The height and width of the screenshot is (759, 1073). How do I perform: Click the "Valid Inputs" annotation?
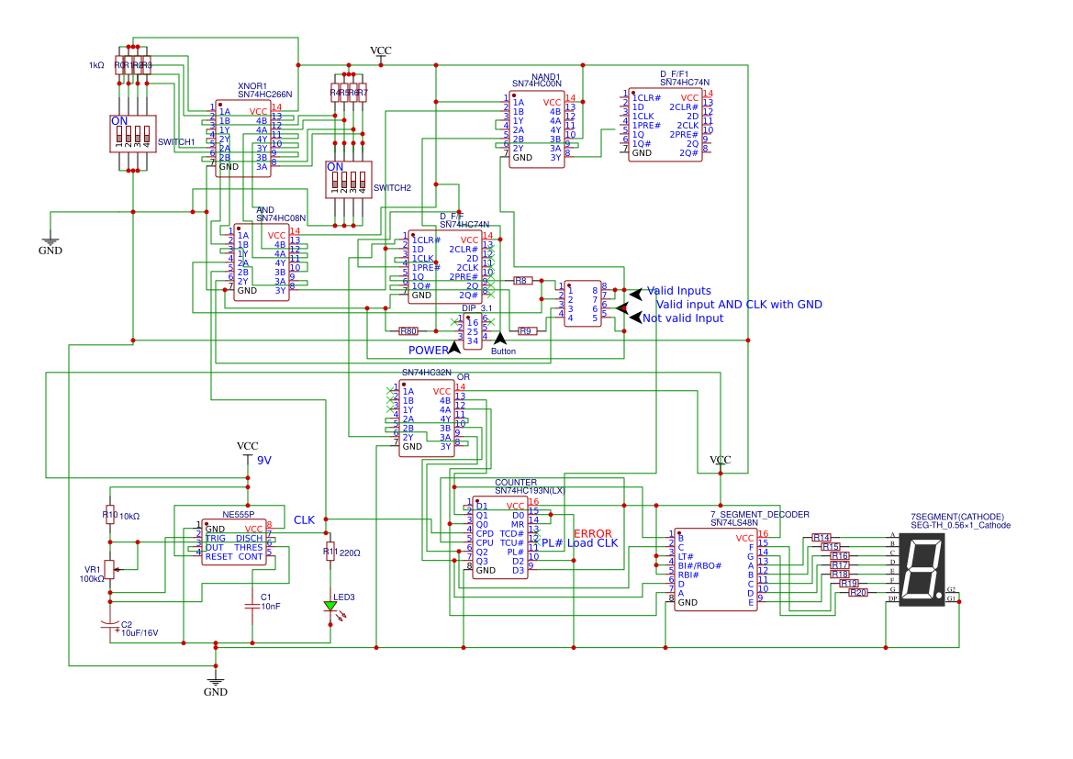click(679, 291)
